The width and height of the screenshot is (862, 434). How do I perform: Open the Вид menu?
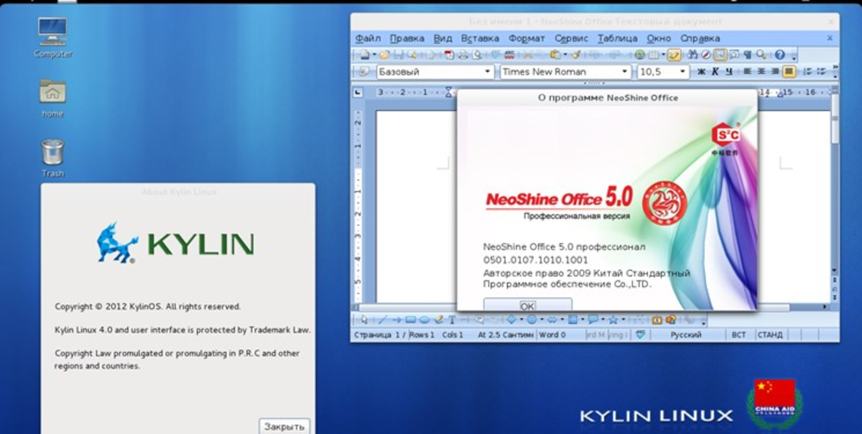(443, 38)
